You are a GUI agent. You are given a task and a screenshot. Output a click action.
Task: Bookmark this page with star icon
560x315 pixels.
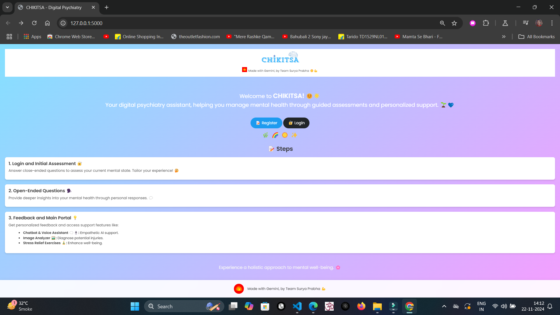[x=454, y=23]
